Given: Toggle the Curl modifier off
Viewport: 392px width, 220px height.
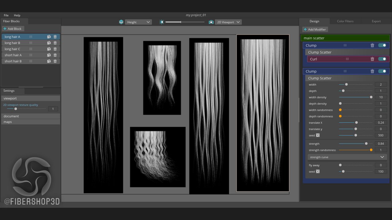Looking at the screenshot, I should 382,59.
